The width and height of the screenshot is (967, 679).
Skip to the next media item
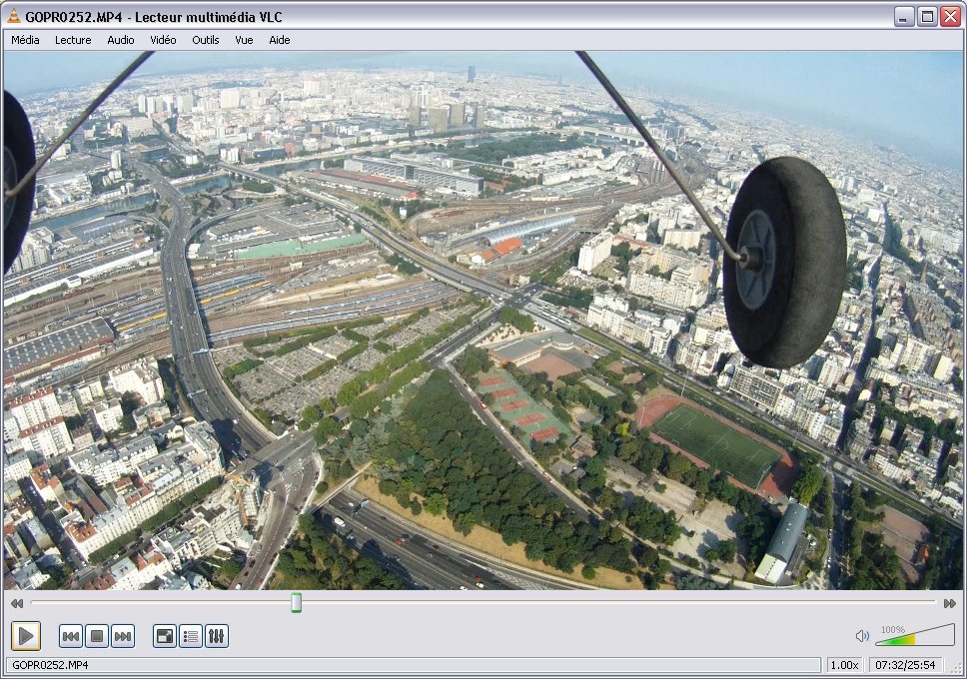(123, 636)
